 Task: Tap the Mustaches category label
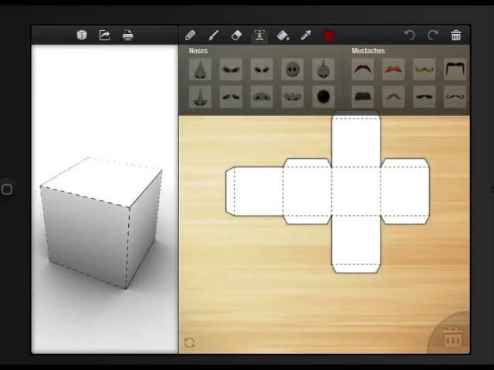368,51
